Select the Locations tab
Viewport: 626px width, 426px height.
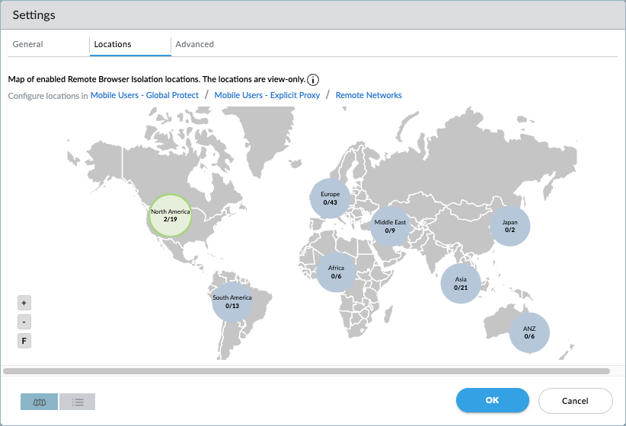tap(113, 44)
